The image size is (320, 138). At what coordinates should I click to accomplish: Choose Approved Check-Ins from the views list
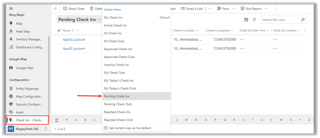tap(118, 49)
